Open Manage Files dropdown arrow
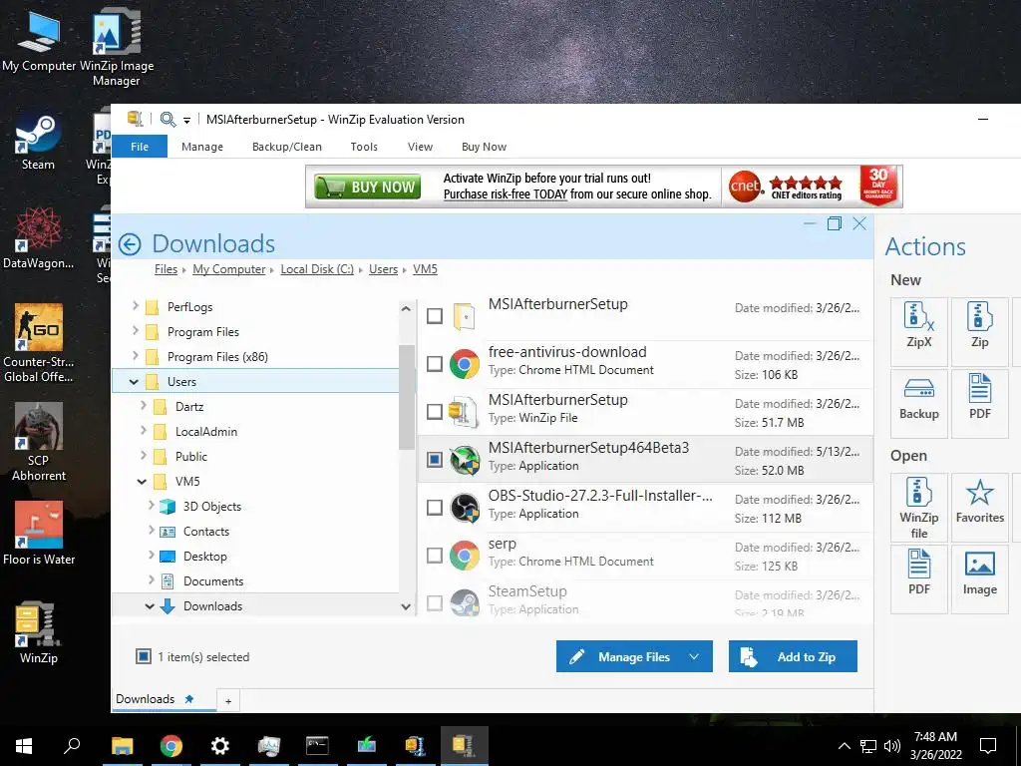The height and width of the screenshot is (766, 1021). coord(694,656)
